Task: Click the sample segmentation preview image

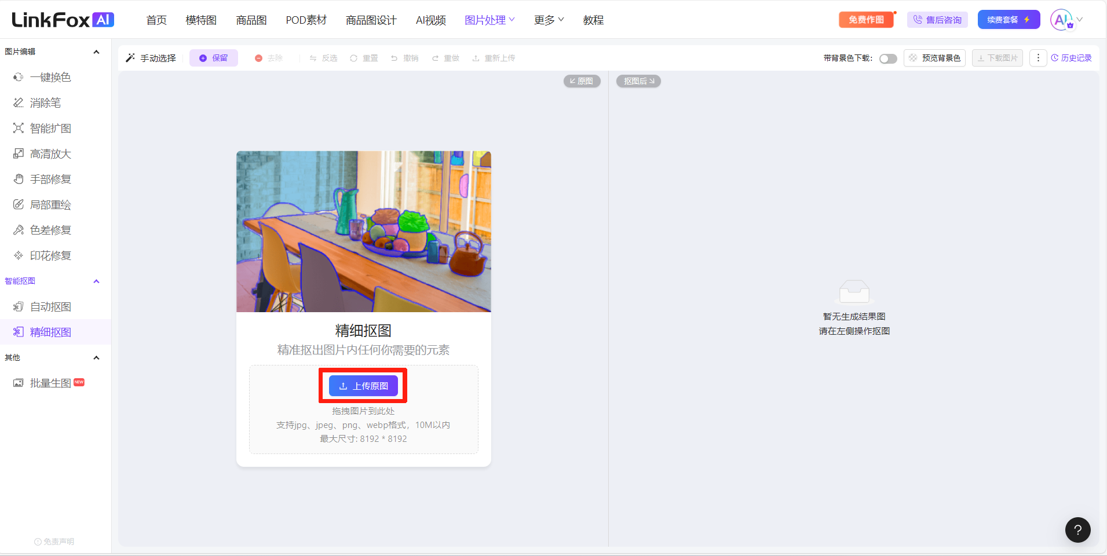Action: [364, 232]
